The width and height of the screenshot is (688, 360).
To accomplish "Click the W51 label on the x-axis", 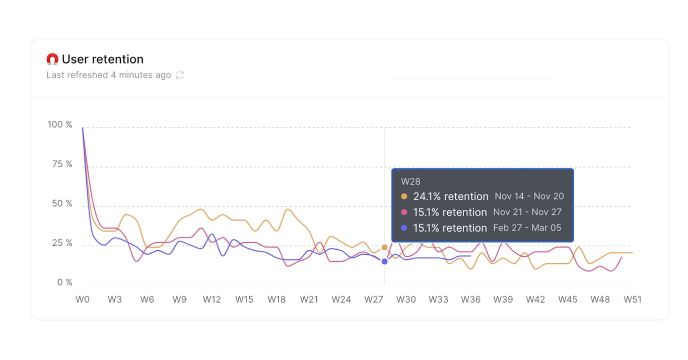I will 632,300.
